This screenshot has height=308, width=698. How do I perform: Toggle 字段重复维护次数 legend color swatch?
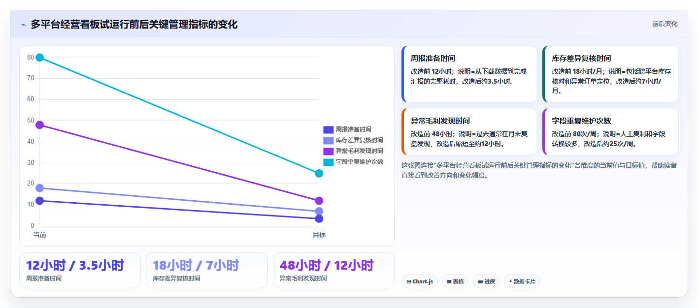tap(329, 162)
